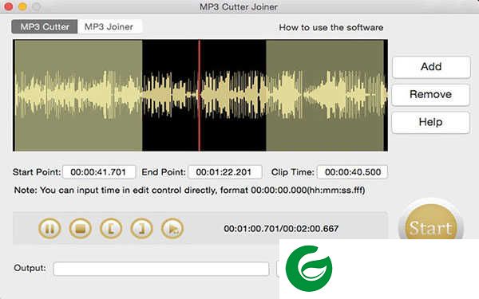Focus the Start Point time field
This screenshot has height=299, width=479.
[x=99, y=172]
